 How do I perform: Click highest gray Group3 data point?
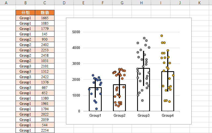click(x=144, y=38)
